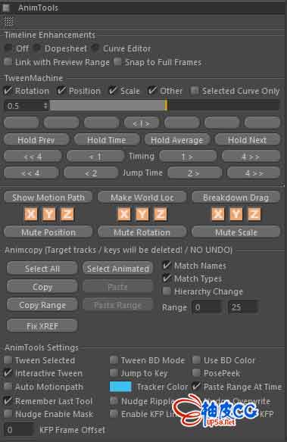
Task: Click the Copy Range button
Action: pos(42,305)
